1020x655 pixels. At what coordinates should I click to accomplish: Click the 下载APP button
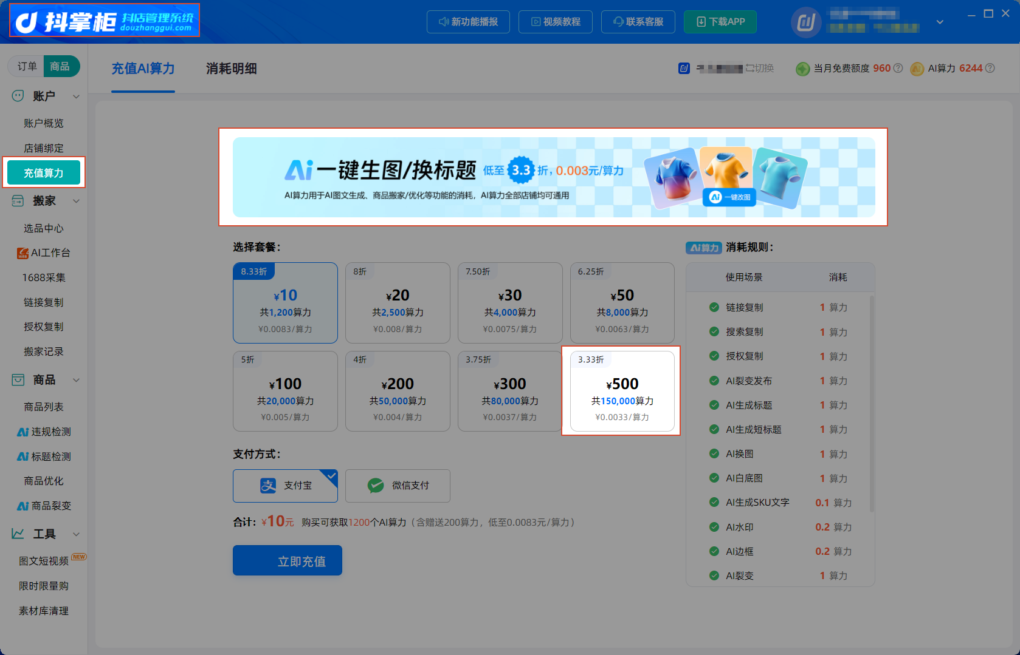(720, 22)
